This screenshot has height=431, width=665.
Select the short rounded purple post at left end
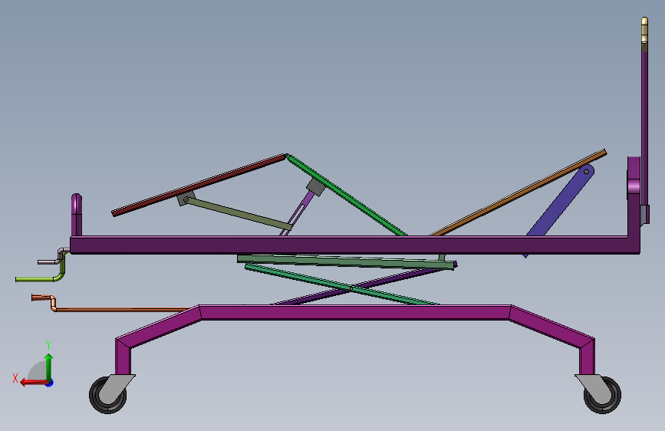click(77, 215)
